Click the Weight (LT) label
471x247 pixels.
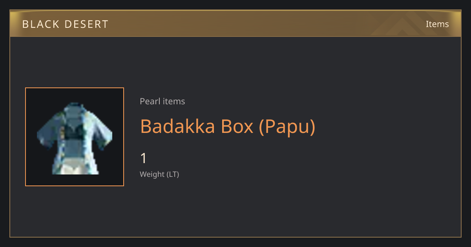(x=159, y=174)
